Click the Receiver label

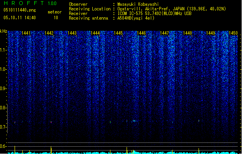(x=78, y=13)
